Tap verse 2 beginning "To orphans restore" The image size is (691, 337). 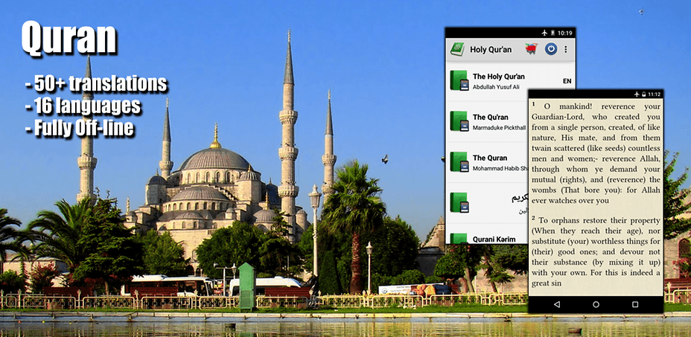click(596, 251)
